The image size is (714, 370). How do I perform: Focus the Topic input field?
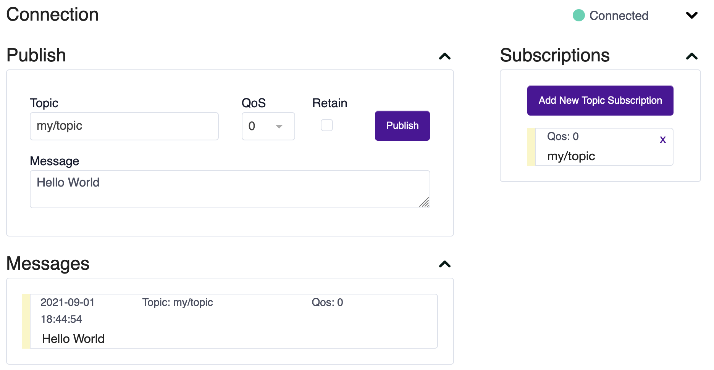pos(124,126)
